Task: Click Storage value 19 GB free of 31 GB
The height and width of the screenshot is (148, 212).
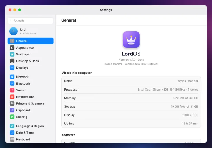Action: tap(185, 106)
